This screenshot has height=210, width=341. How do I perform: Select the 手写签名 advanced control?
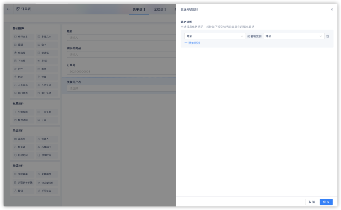(47, 191)
